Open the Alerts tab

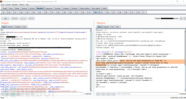pos(105,8)
